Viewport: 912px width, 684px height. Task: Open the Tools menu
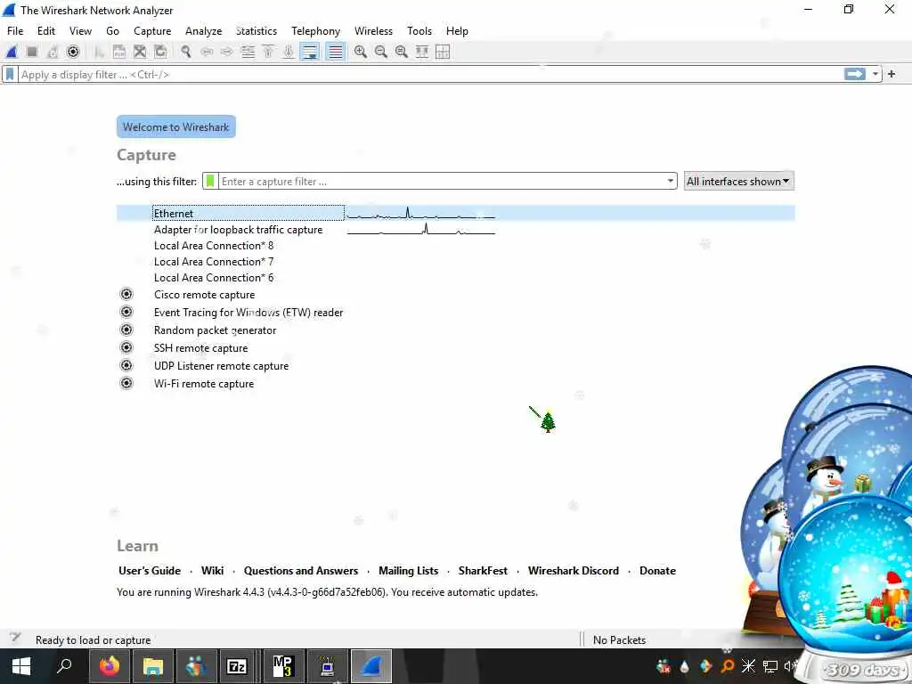point(419,31)
